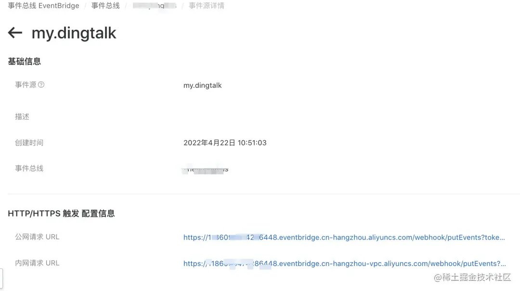This screenshot has height=291, width=520.
Task: Go back using the left arrow icon
Action: [x=15, y=33]
